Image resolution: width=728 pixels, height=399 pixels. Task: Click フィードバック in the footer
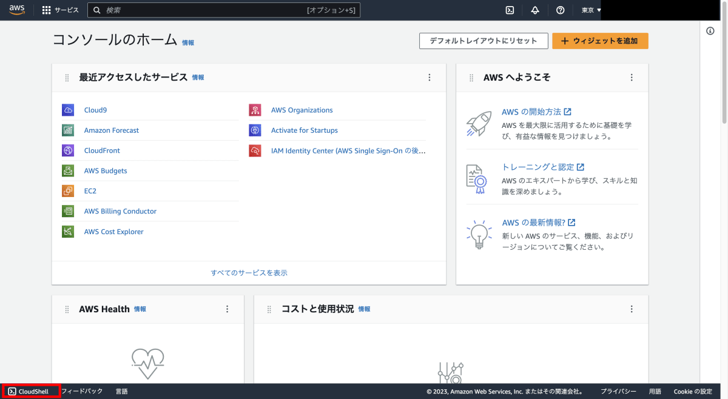(83, 392)
